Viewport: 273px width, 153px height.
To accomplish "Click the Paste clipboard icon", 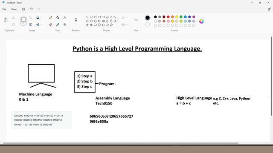I will (x=6, y=20).
